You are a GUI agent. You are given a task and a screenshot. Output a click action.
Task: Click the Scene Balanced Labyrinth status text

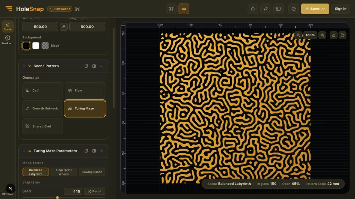(x=229, y=184)
